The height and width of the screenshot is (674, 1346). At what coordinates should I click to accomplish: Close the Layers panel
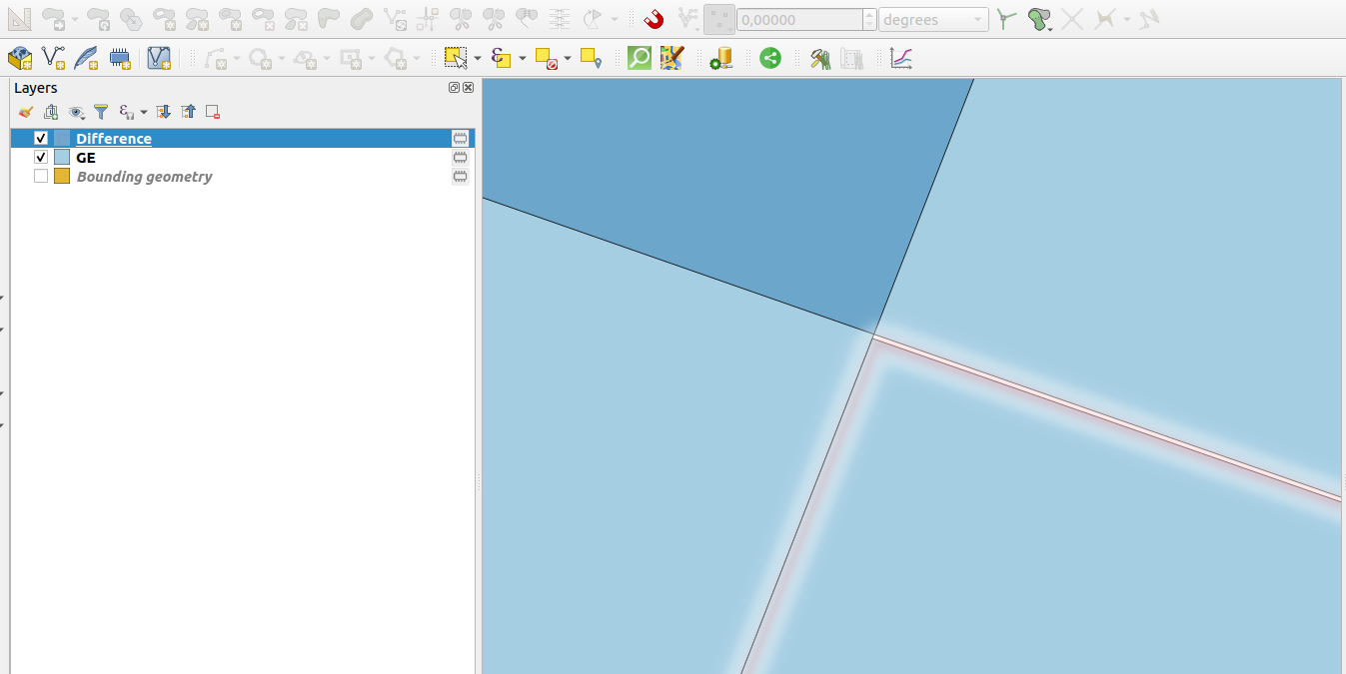[x=468, y=88]
